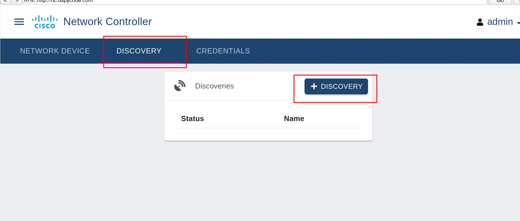Expand the admin account dropdown arrow
This screenshot has width=520, height=221.
518,23
